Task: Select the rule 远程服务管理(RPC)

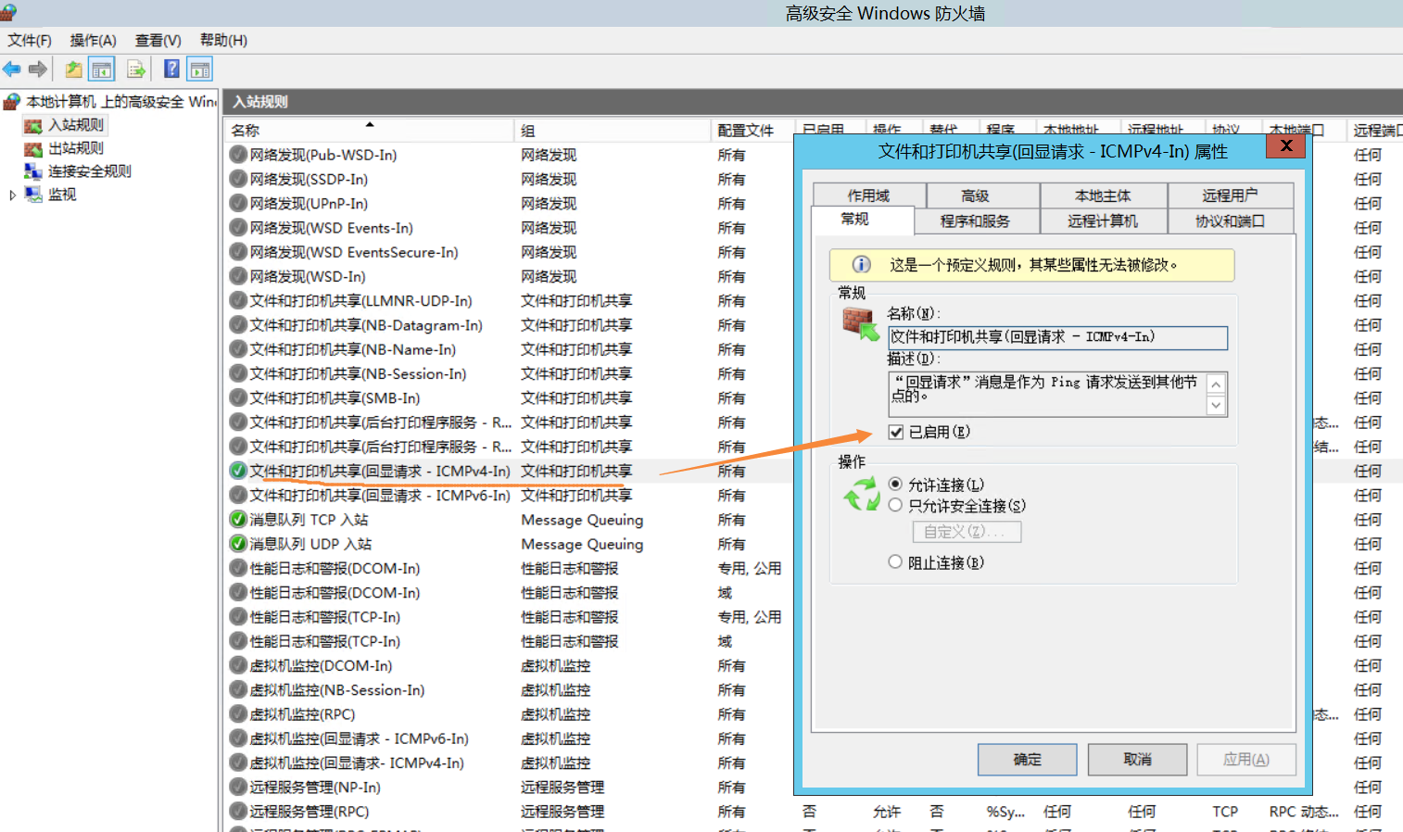Action: (310, 812)
